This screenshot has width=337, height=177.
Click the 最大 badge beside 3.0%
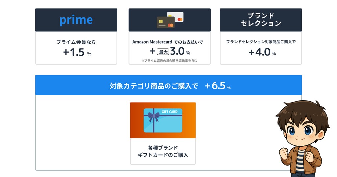click(x=163, y=52)
